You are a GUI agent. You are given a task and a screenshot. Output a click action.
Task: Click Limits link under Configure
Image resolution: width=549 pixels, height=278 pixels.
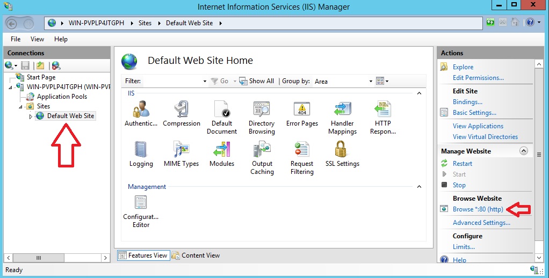pyautogui.click(x=464, y=246)
